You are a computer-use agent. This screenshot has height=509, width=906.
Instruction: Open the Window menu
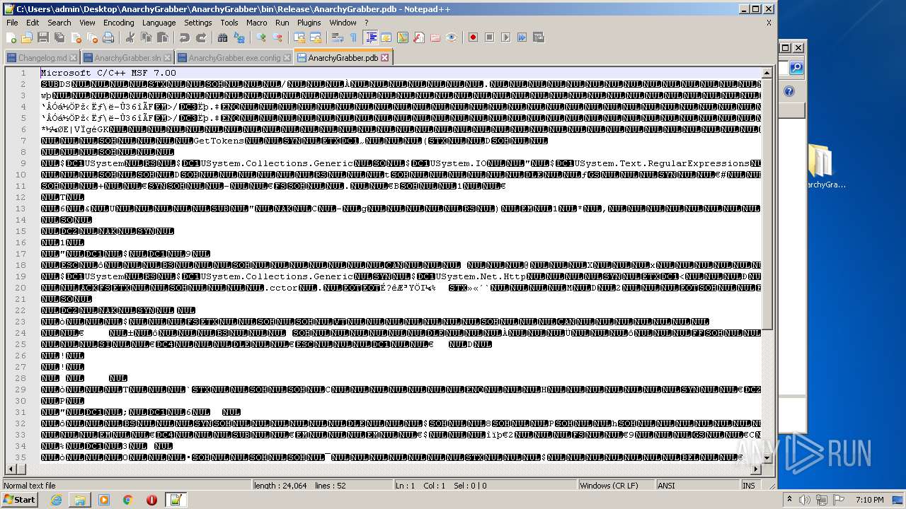(343, 23)
